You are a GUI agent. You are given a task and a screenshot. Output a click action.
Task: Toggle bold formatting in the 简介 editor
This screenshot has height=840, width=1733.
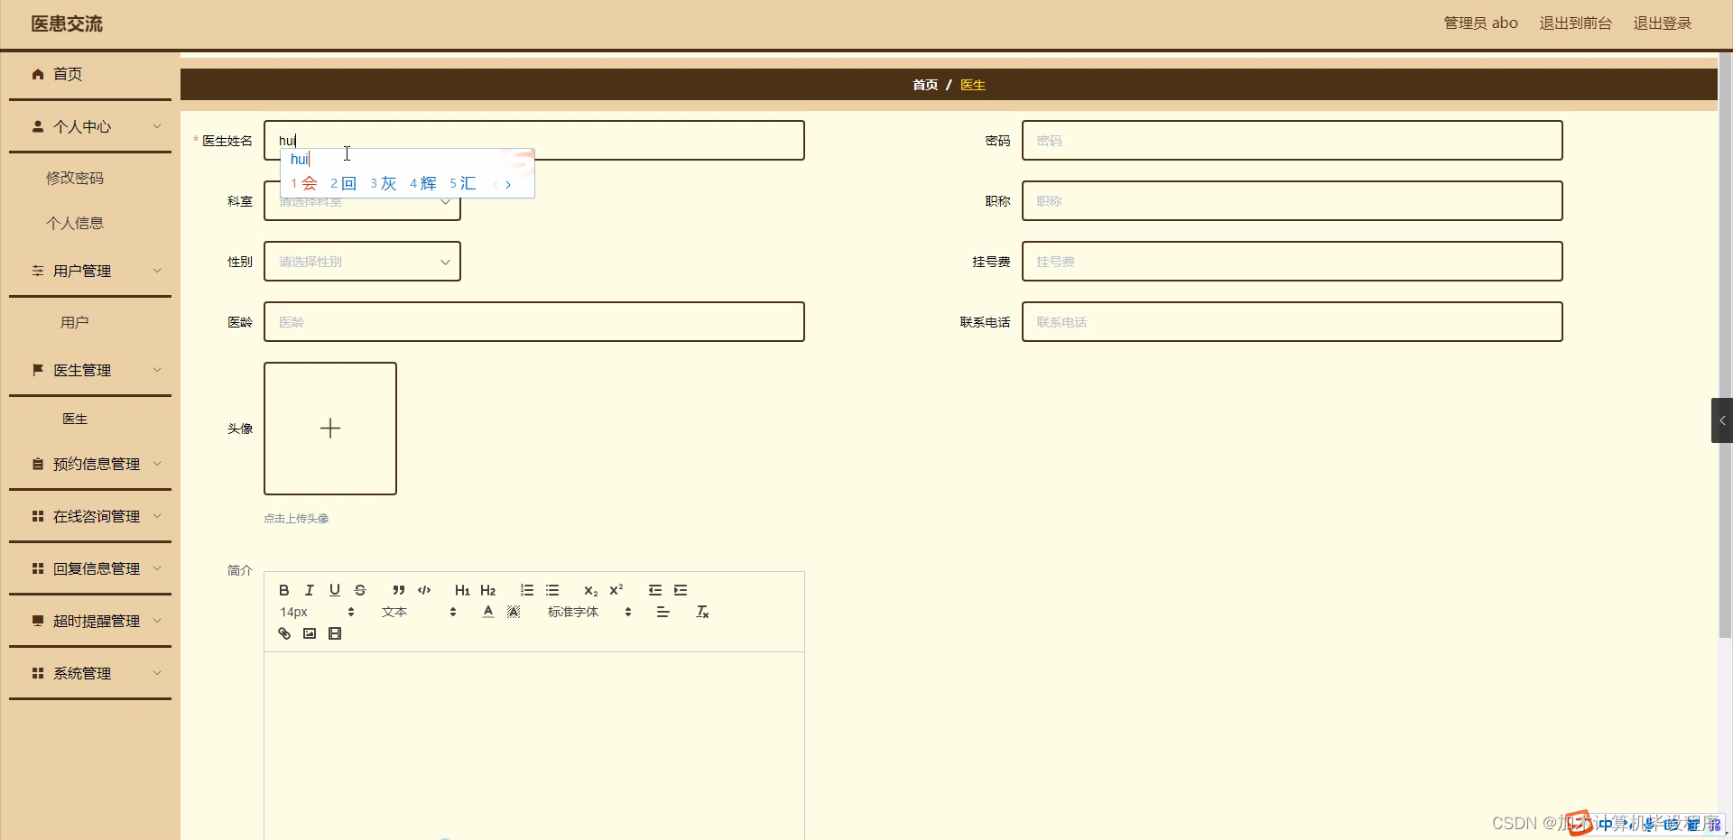click(284, 590)
